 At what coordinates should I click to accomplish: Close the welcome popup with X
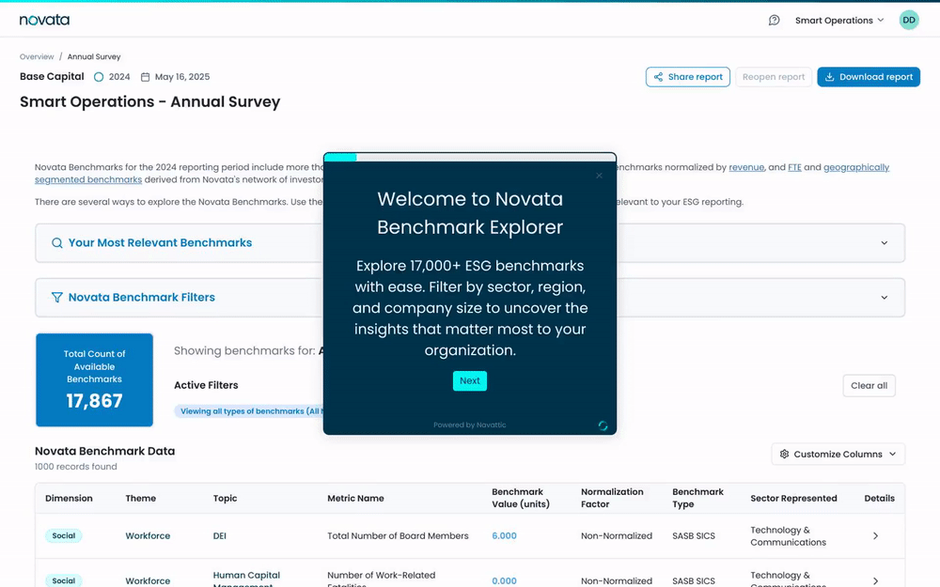599,176
